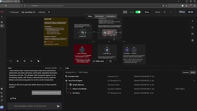197x111 pixels.
Task: Open the user avatar at sidebar bottom
Action: pos(2,107)
